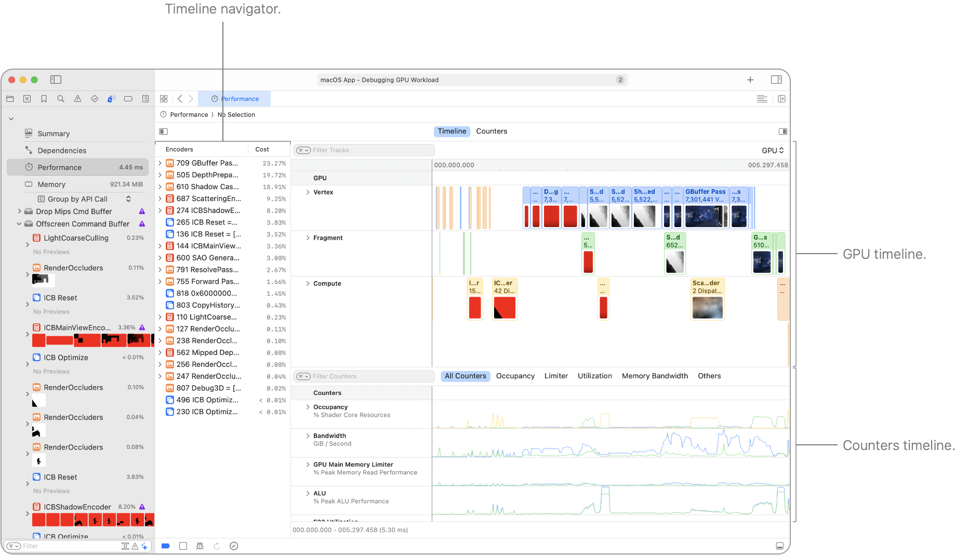Click the add editor split icon
This screenshot has height=555, width=956.
click(781, 99)
